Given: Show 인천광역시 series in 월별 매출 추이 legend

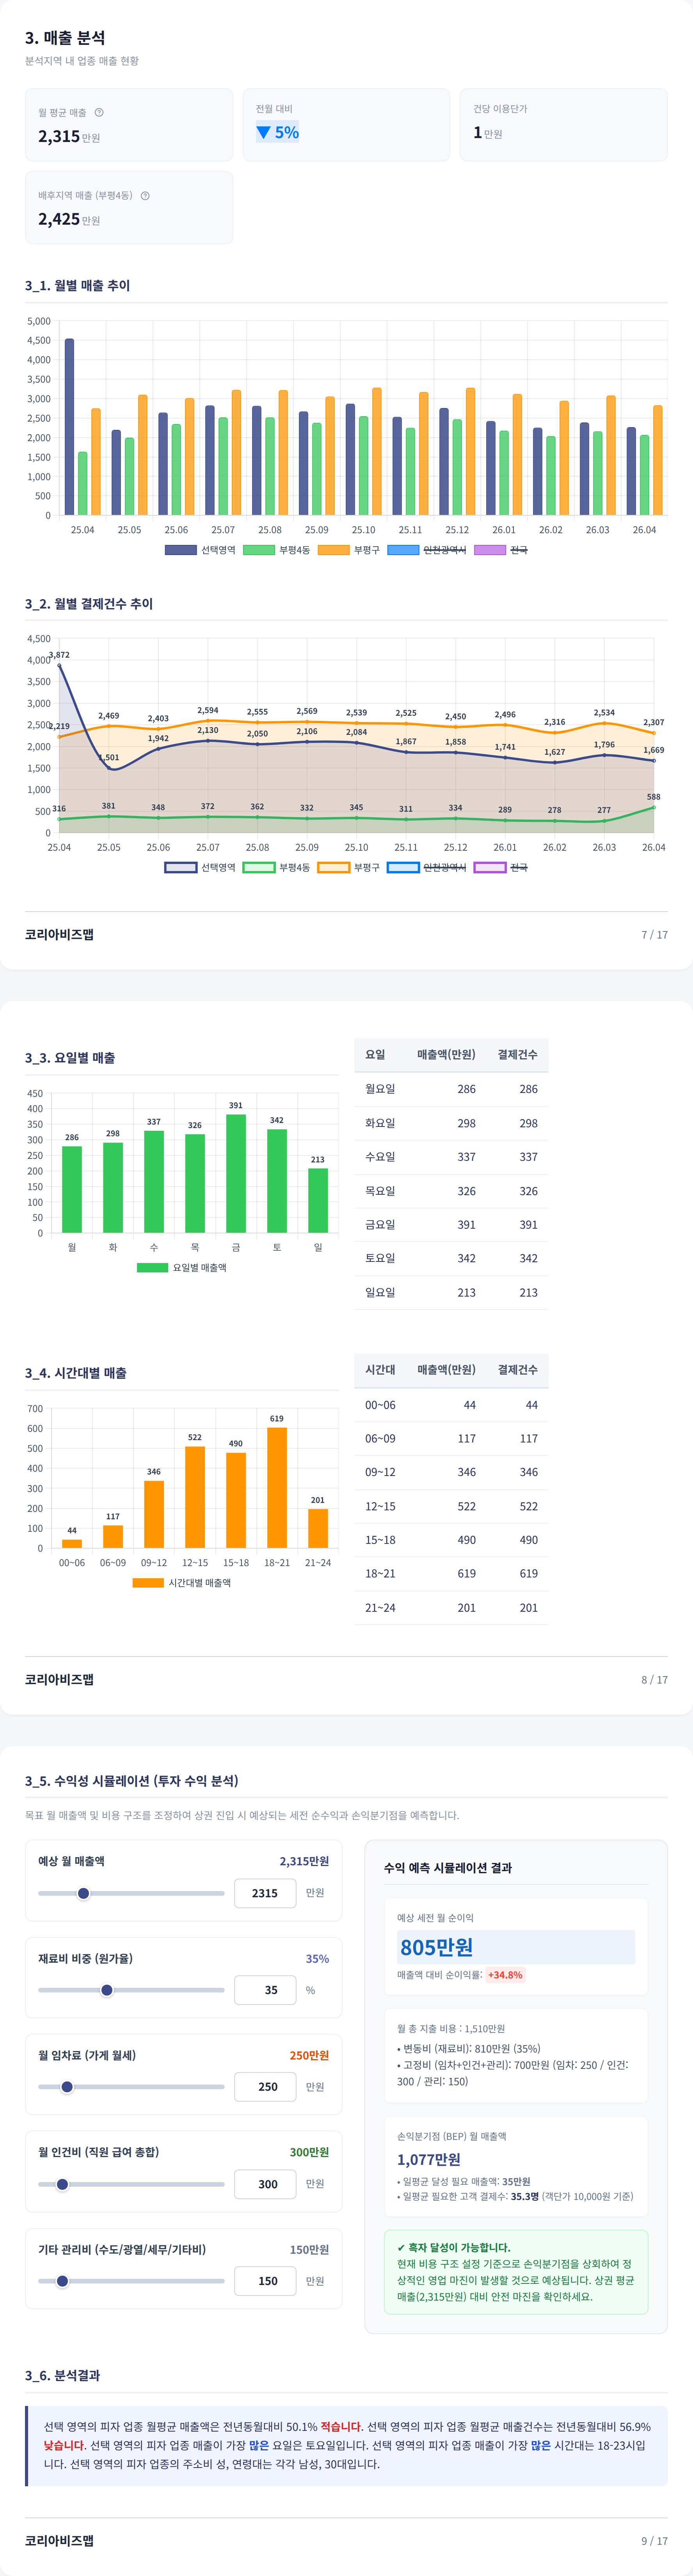Looking at the screenshot, I should (427, 550).
